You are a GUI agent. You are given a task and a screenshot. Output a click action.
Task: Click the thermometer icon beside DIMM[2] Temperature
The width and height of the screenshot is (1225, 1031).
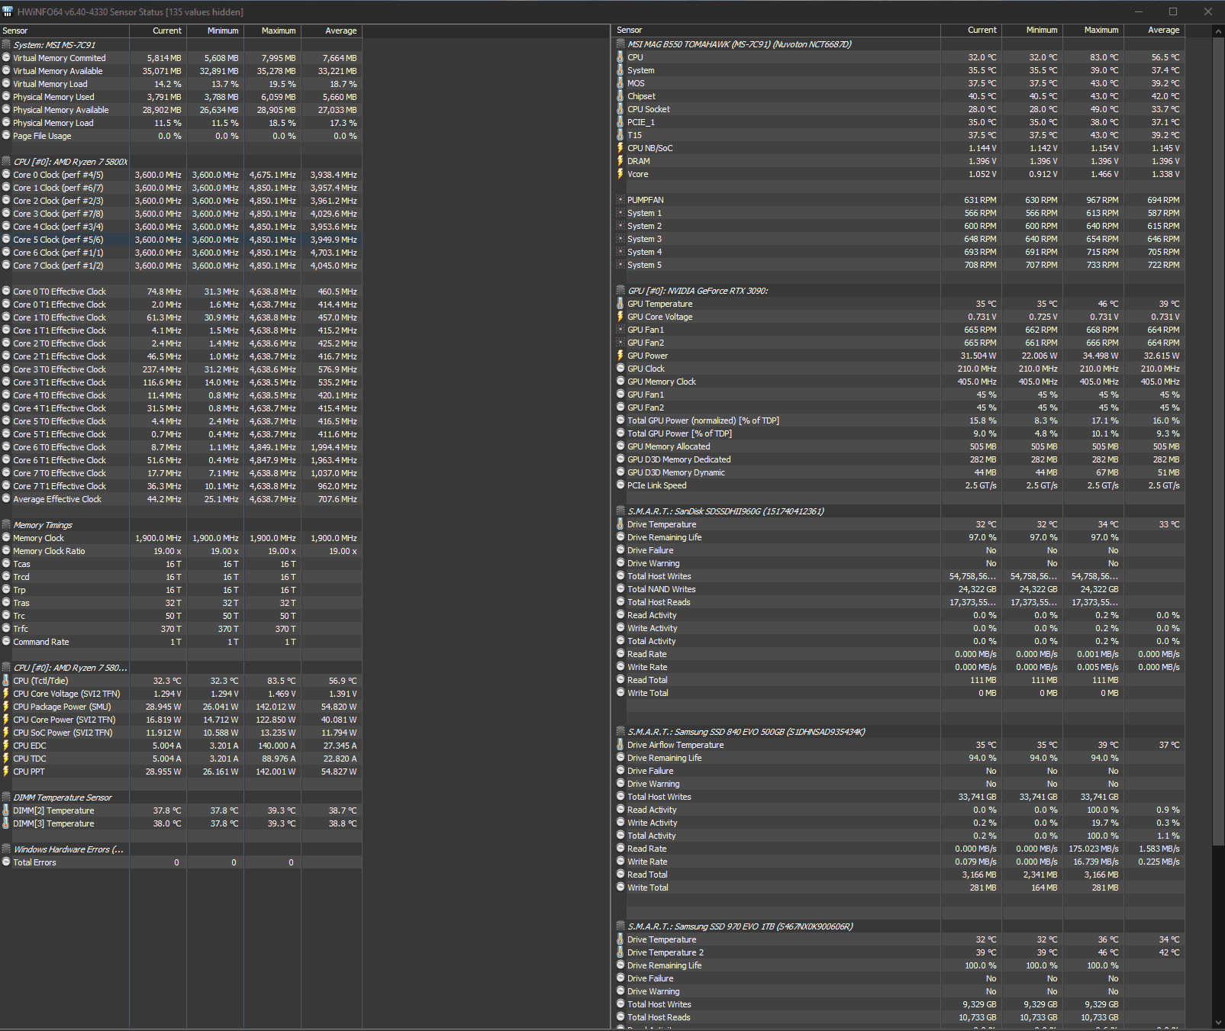pyautogui.click(x=6, y=810)
